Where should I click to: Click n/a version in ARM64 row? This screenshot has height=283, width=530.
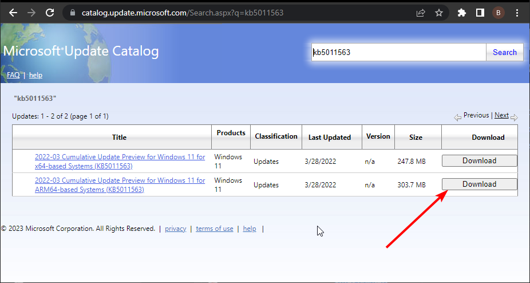click(370, 185)
